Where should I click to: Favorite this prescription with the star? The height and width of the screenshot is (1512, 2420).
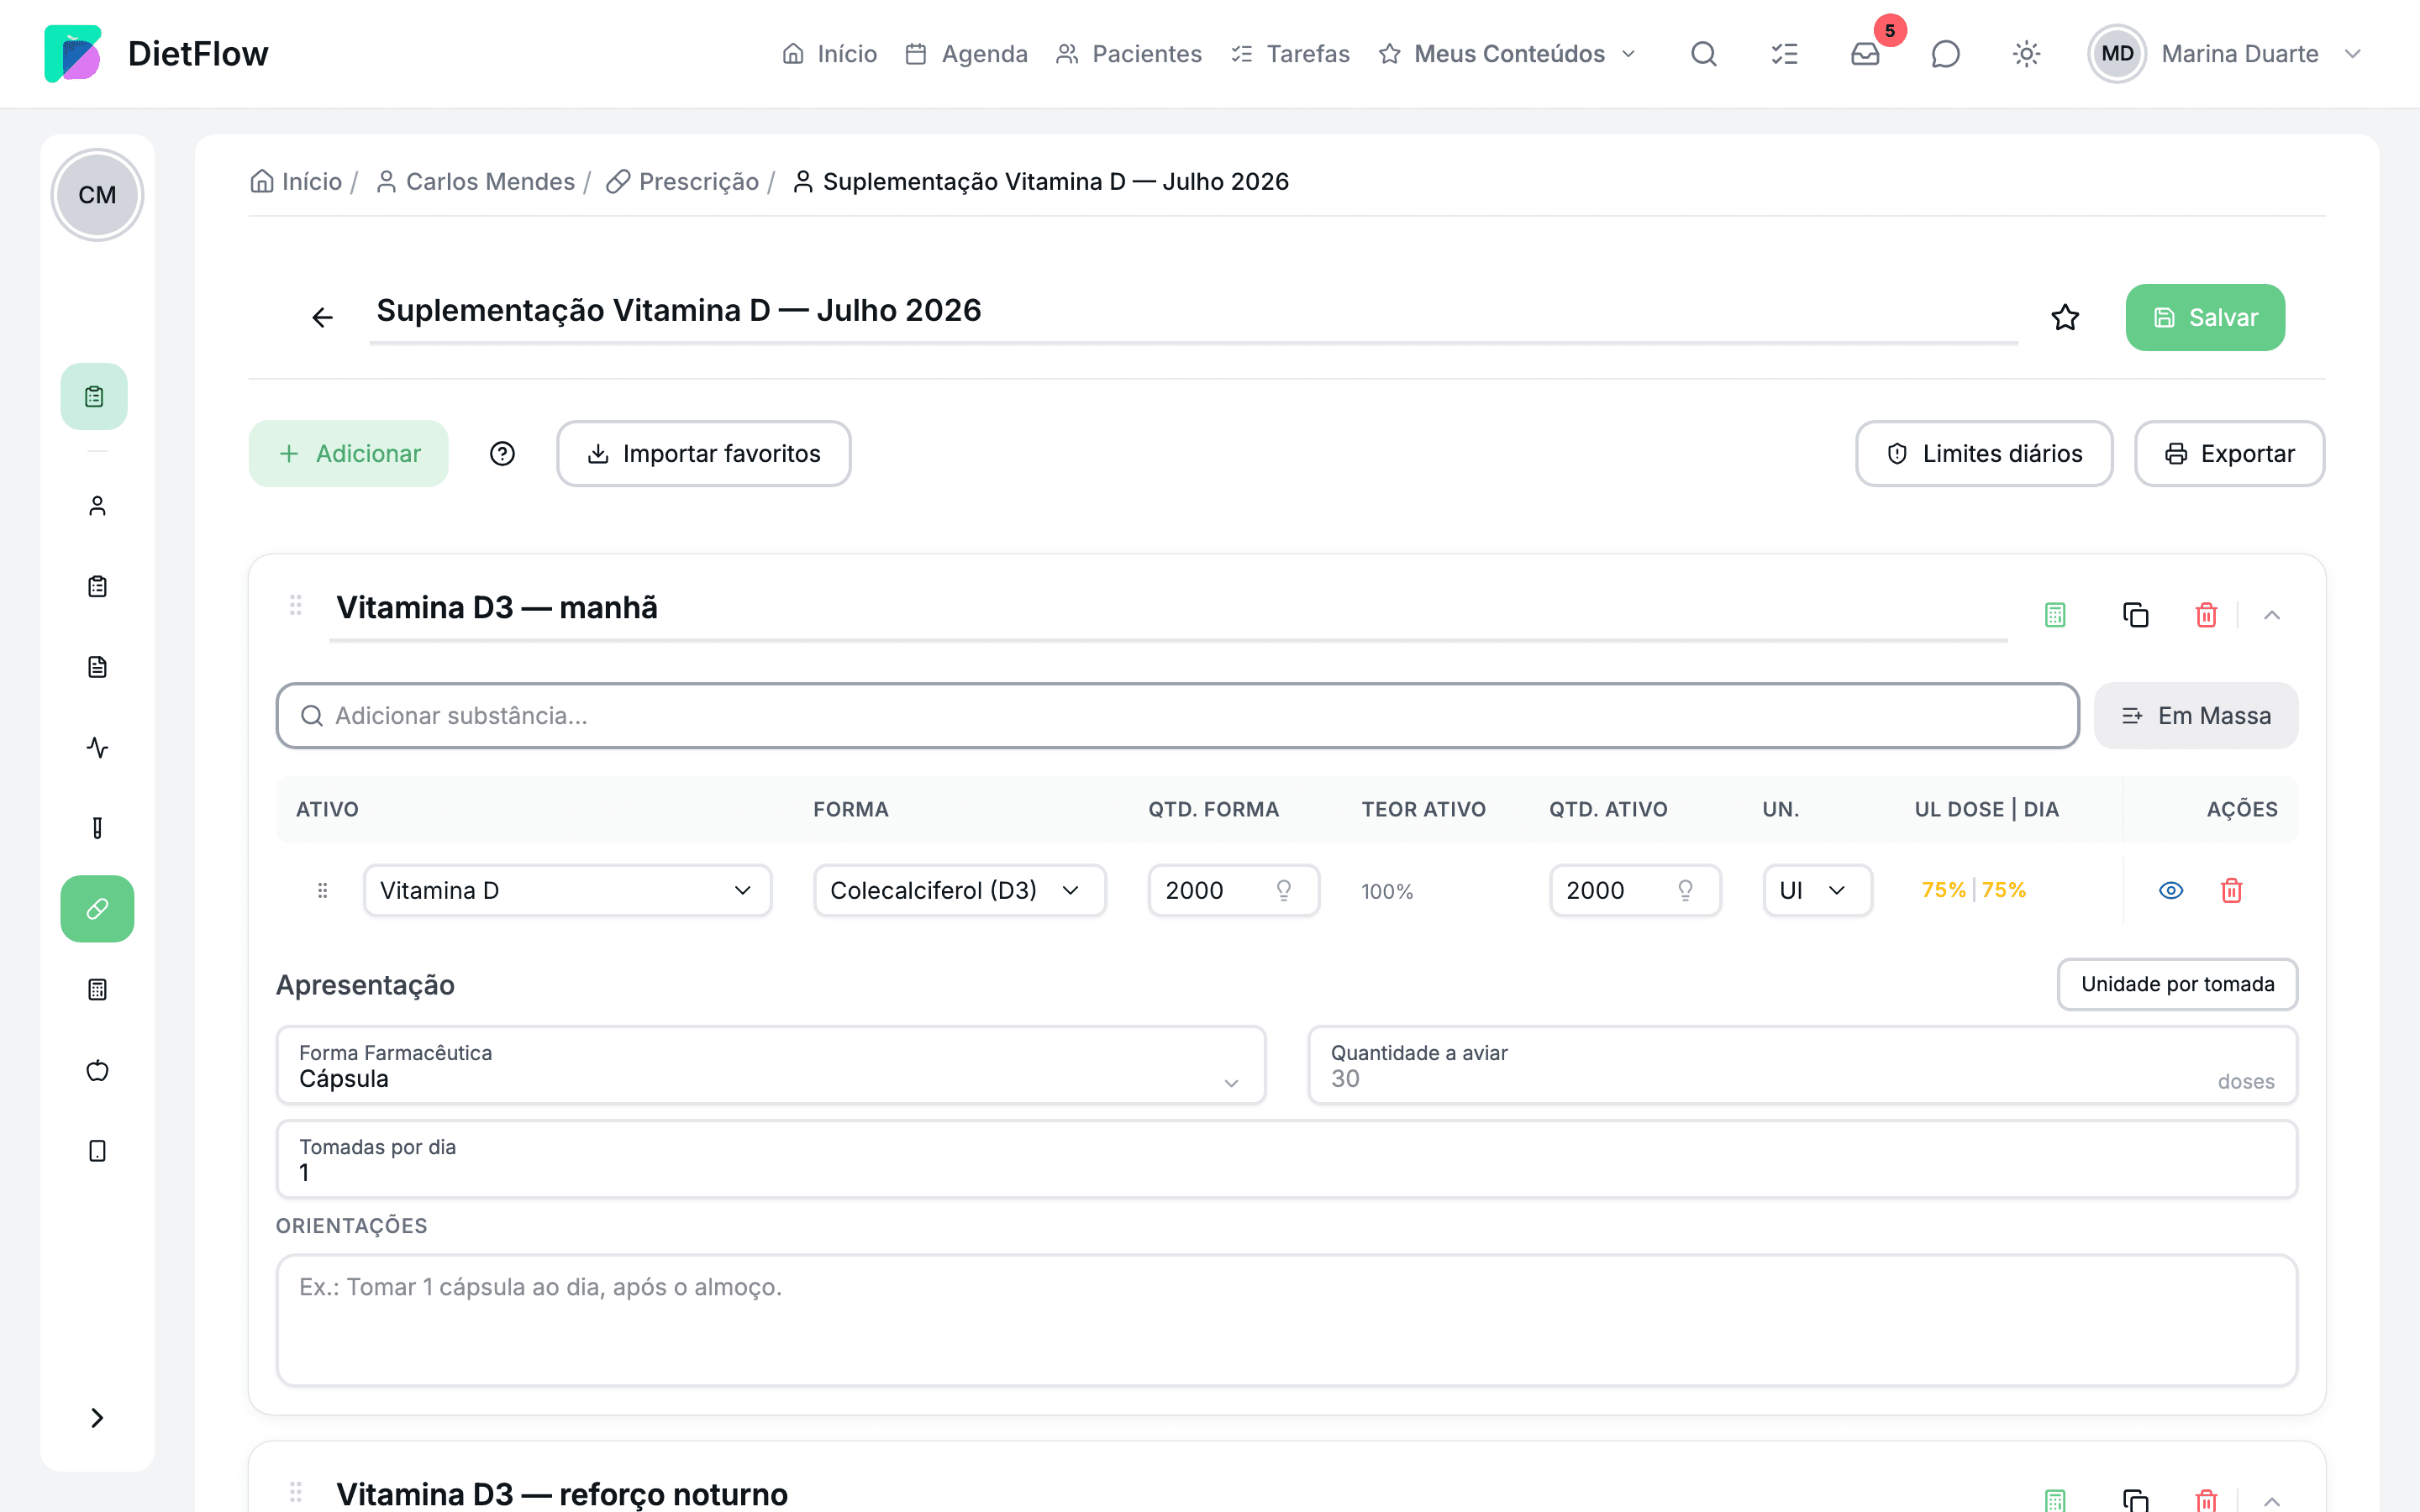pos(2065,317)
